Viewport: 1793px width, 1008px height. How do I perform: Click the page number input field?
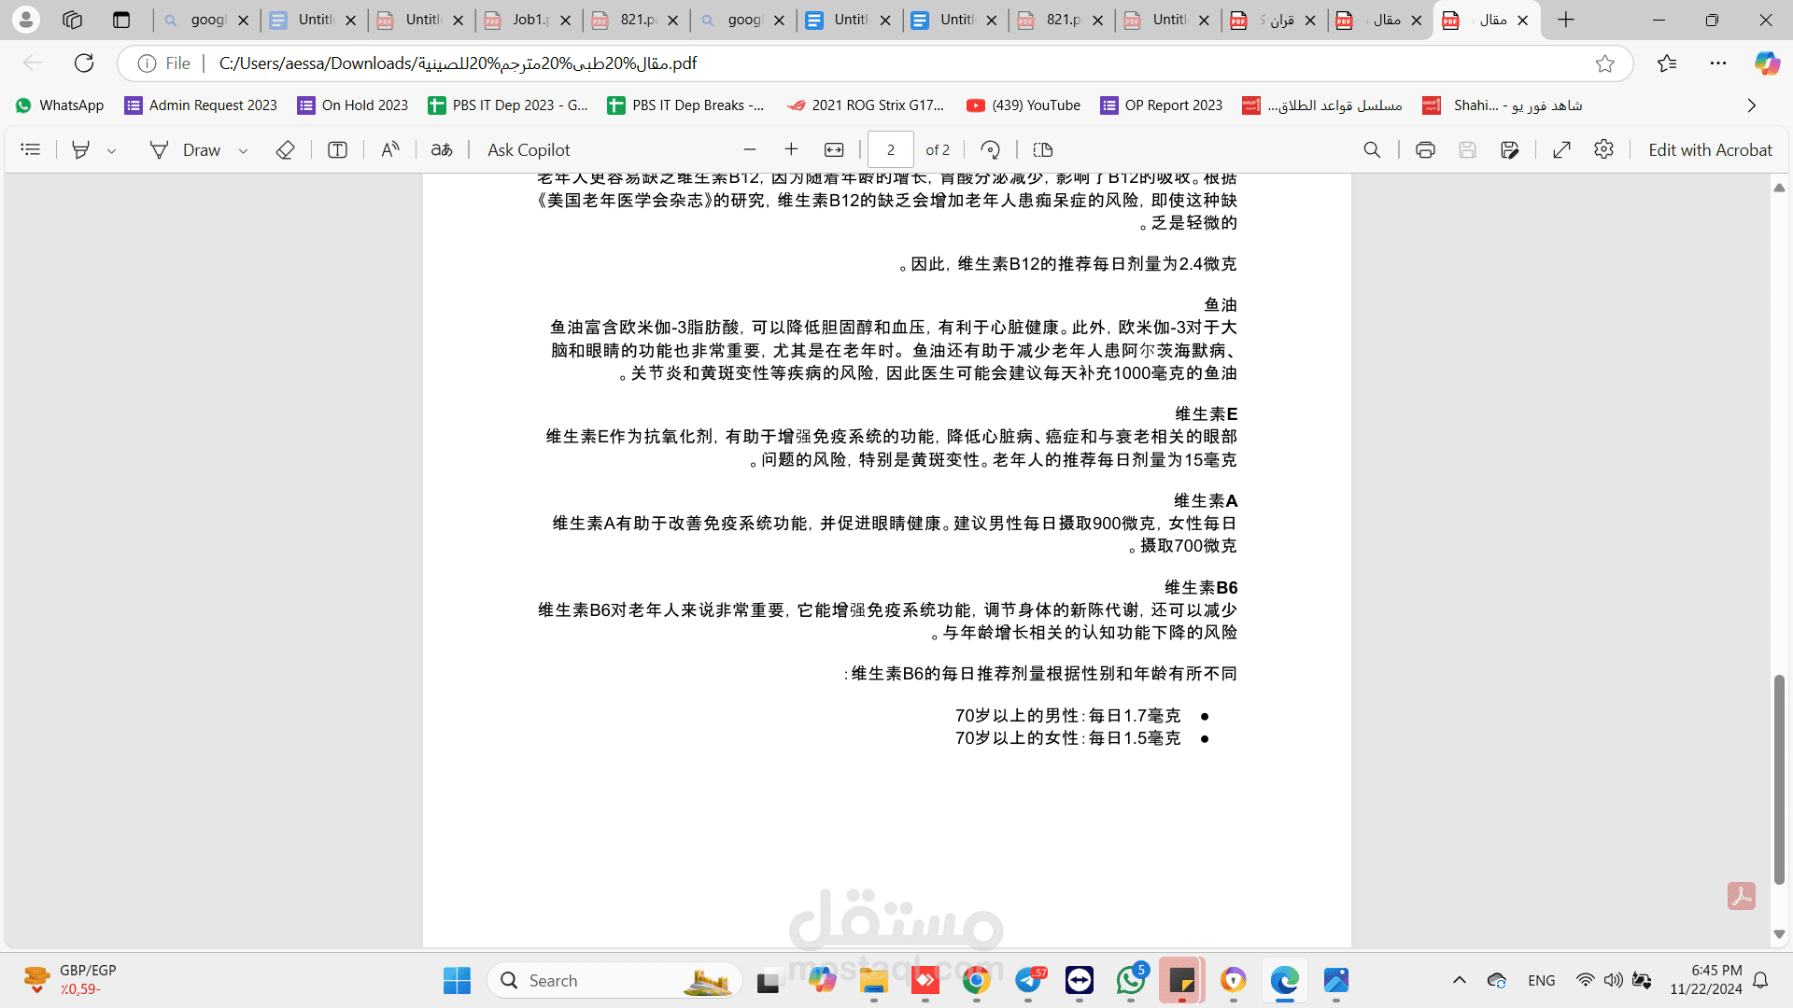pyautogui.click(x=889, y=149)
